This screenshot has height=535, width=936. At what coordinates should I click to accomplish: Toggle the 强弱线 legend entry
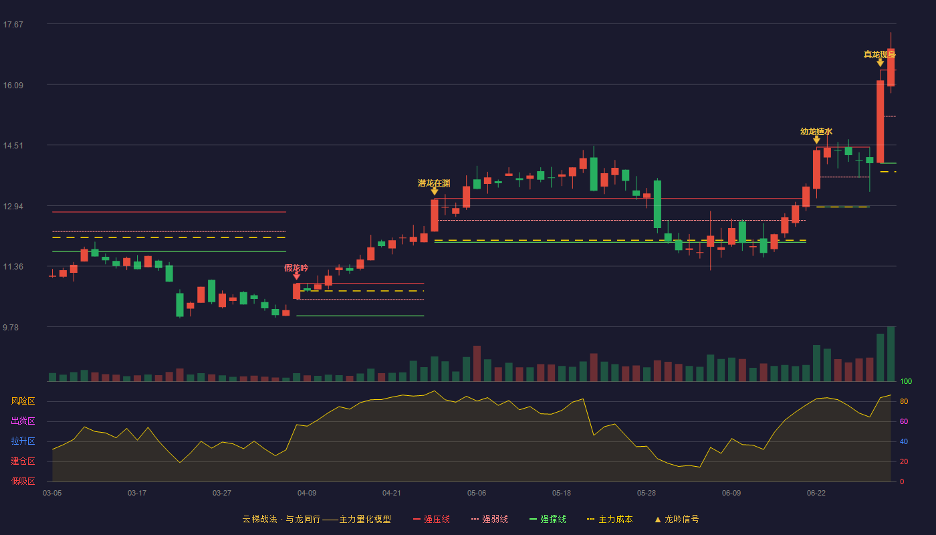pyautogui.click(x=489, y=519)
